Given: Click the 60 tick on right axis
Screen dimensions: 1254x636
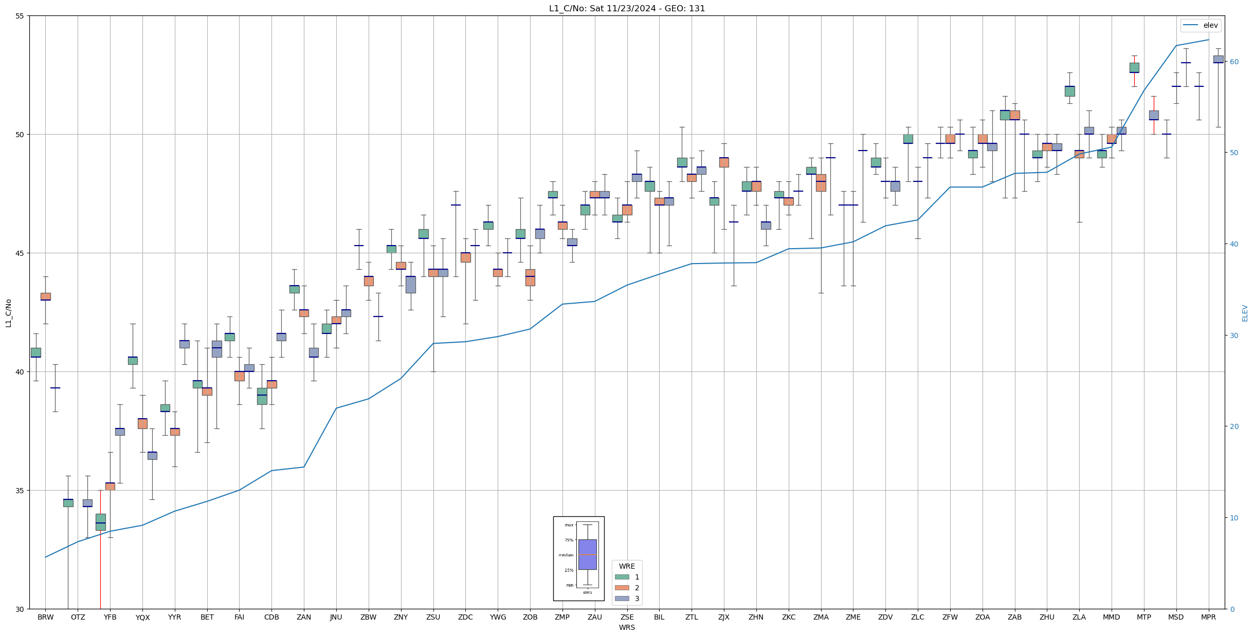Looking at the screenshot, I should pos(1233,62).
